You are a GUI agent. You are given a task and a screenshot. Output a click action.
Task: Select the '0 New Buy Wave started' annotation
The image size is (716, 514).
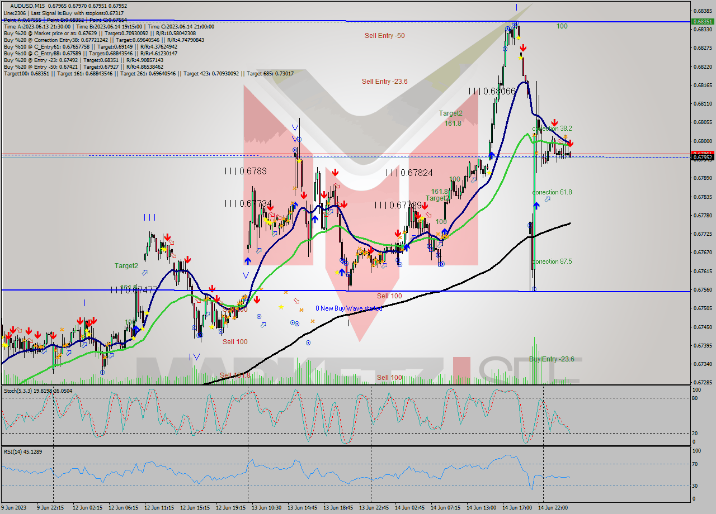348,308
